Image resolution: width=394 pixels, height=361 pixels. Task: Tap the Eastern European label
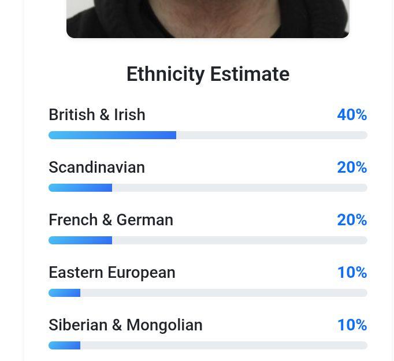[x=112, y=273]
